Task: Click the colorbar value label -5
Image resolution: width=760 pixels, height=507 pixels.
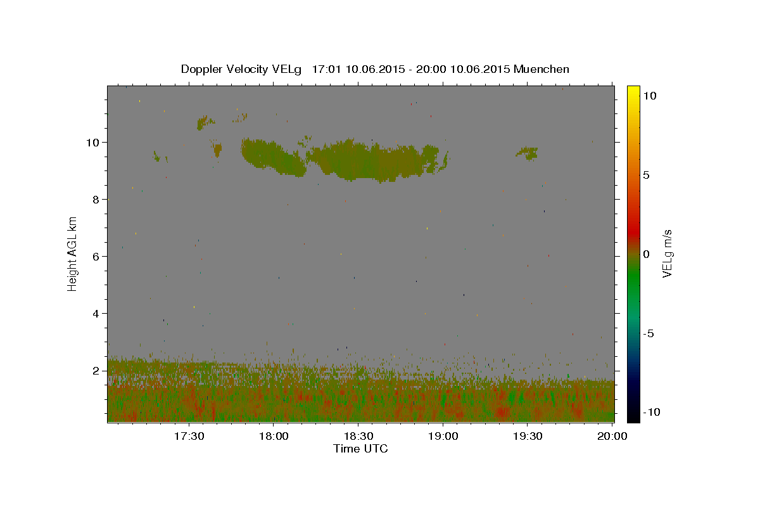Action: coord(648,333)
